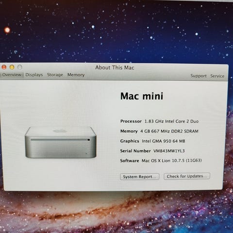Click the Mac mini heading text

pos(142,96)
